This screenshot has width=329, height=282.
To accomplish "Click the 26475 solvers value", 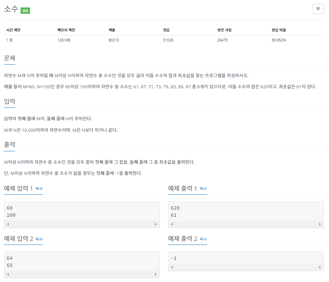I will [222, 40].
